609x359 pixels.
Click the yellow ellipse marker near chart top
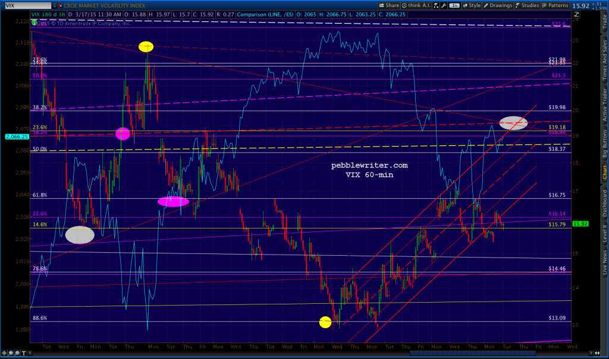tap(146, 46)
